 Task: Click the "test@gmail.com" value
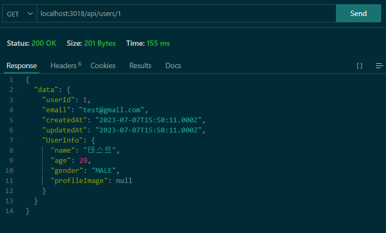point(111,110)
